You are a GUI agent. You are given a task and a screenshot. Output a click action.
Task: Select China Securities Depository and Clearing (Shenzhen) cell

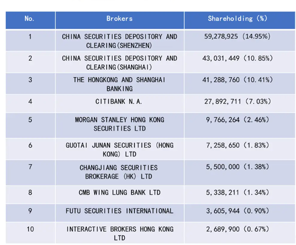(x=119, y=40)
